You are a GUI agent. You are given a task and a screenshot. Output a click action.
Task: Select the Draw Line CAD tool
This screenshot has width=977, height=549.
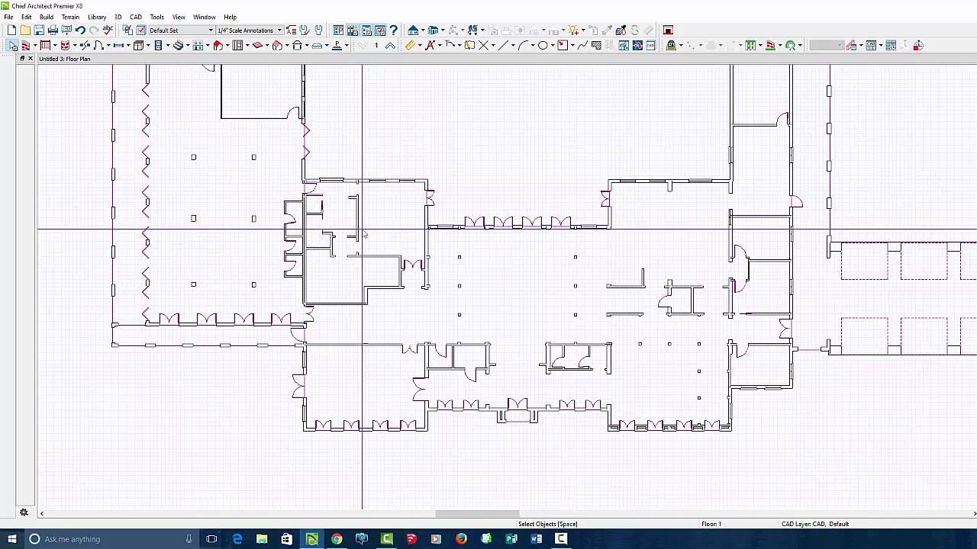(501, 46)
